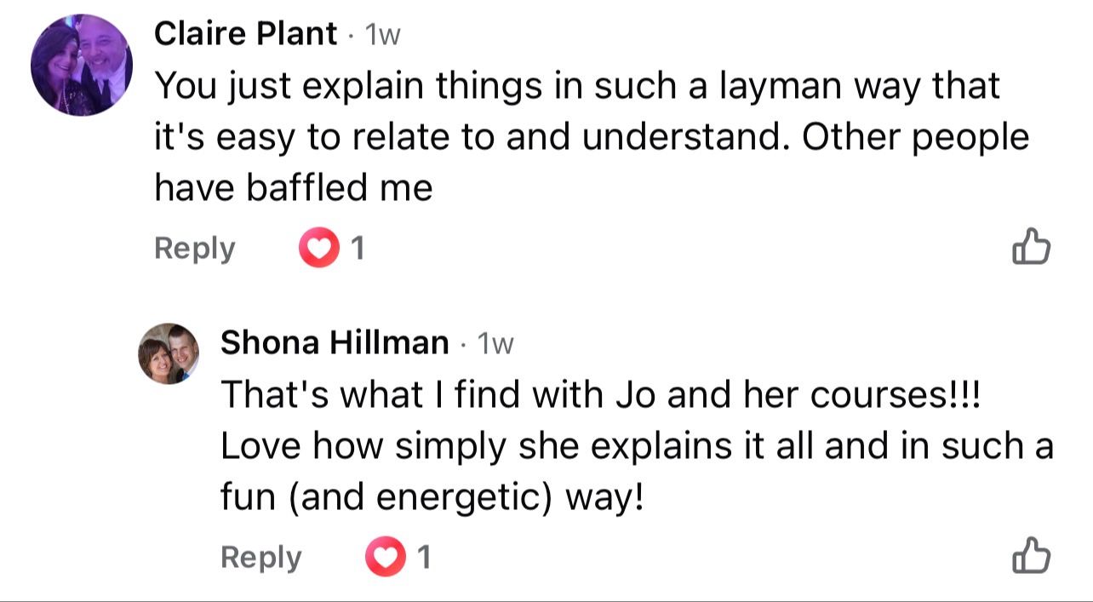Screen dimensions: 1093x602
Task: Click the line starting "it's easy to relate"
Action: tap(592, 136)
